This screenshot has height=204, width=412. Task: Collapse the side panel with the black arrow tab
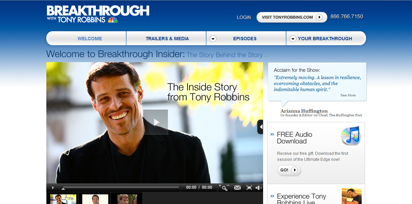[260, 127]
